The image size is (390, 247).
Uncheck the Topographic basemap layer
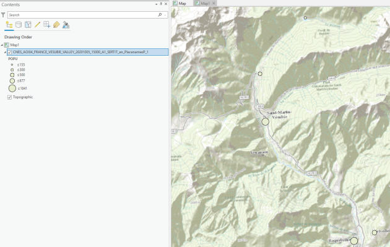(9, 97)
